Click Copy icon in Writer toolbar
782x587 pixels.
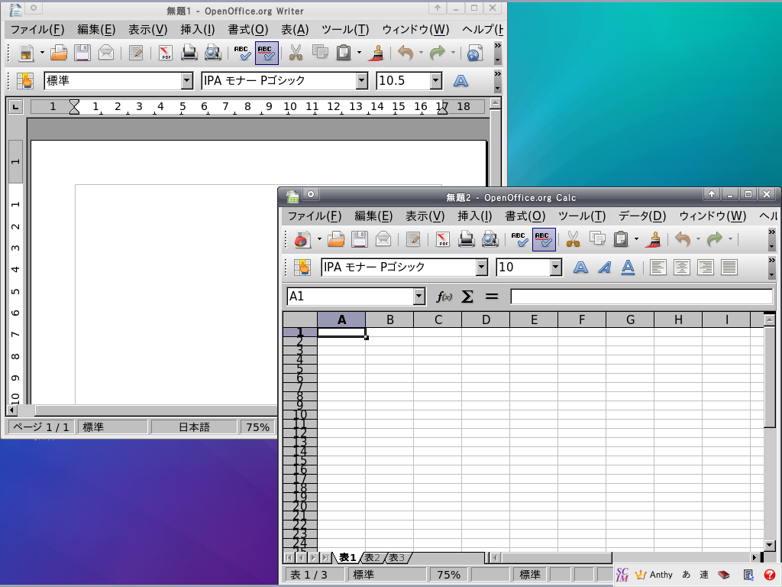320,53
